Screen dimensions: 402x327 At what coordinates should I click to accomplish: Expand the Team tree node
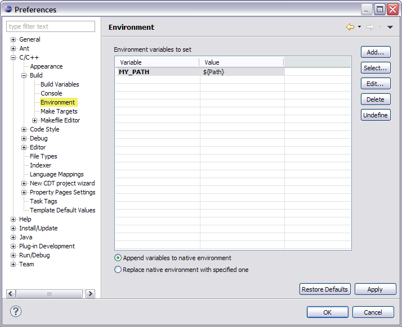(13, 264)
